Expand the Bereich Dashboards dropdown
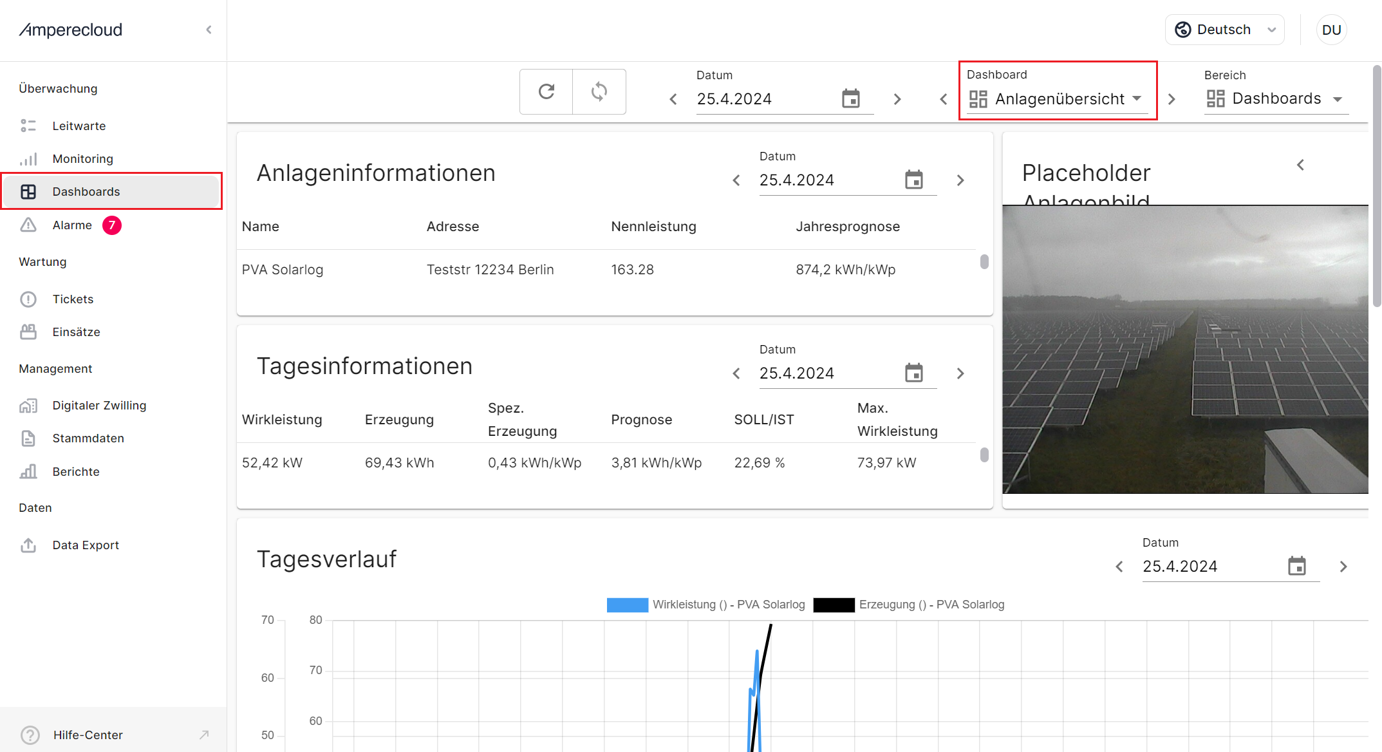The image size is (1382, 752). 1276,99
